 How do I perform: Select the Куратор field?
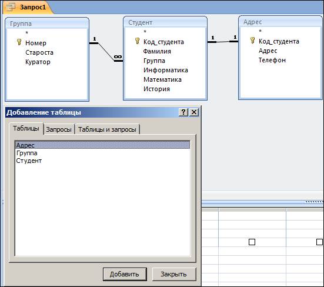(38, 62)
